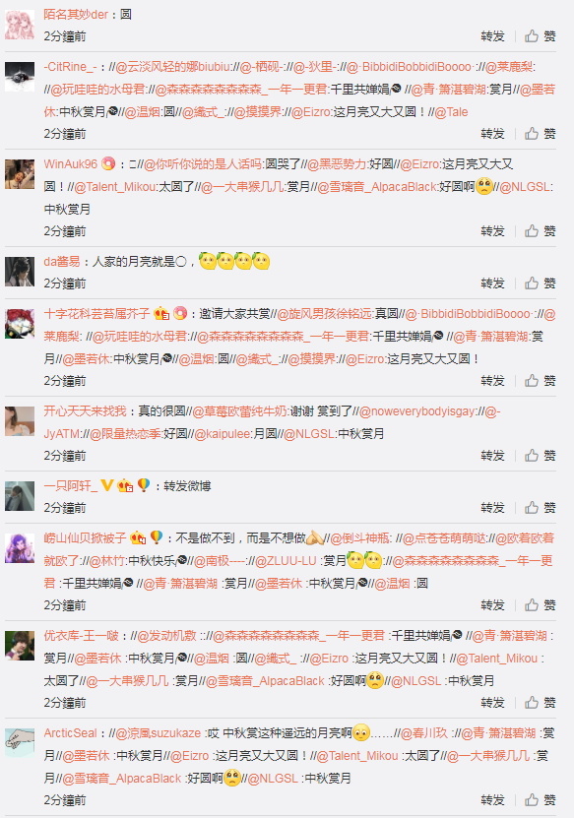Like ArcticSeal's comment
Viewport: 574px width, 818px height.
541,800
